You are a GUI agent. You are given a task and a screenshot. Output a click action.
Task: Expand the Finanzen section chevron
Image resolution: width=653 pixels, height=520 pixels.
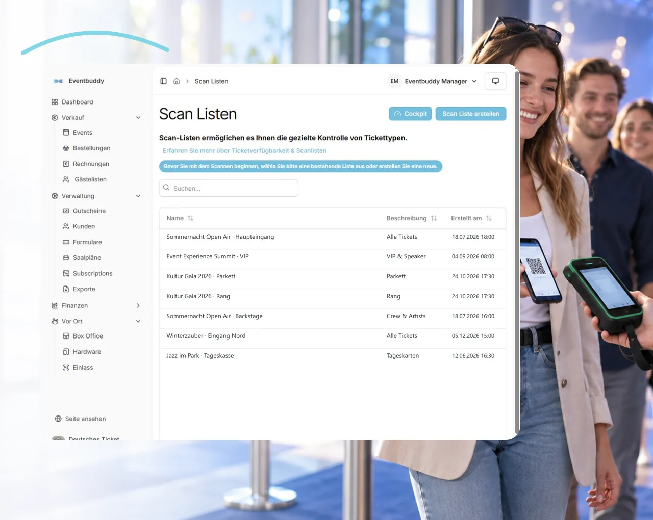[x=138, y=305]
